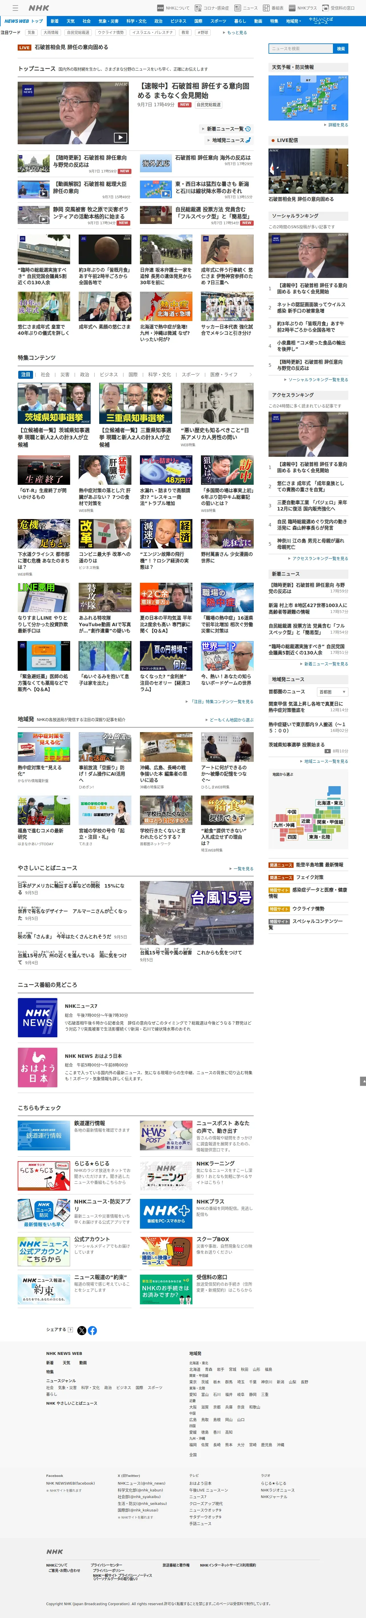
Task: Open the weather forecast map thumbnail
Action: point(308,97)
